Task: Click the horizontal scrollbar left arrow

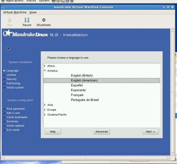Action: [x=3, y=158]
